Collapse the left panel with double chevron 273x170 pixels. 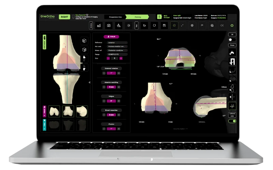click(x=89, y=82)
